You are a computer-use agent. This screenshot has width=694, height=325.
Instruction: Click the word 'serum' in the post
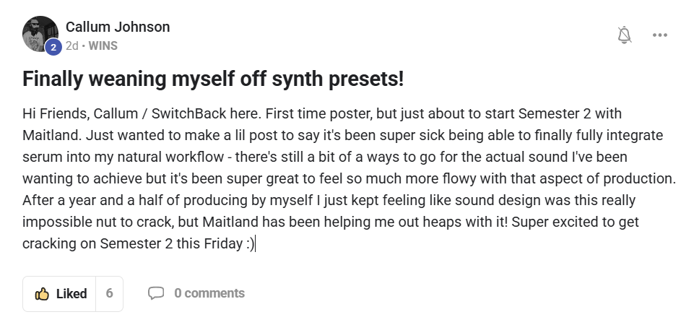41,157
